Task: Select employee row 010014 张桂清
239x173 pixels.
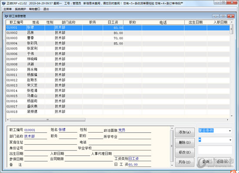Action: (118, 91)
